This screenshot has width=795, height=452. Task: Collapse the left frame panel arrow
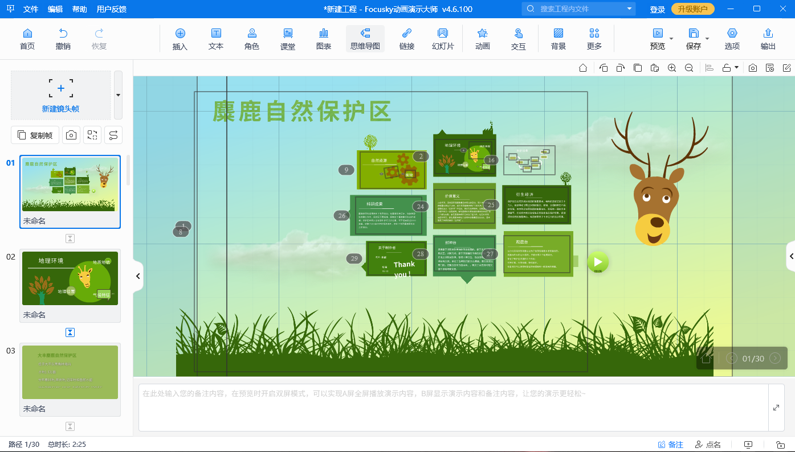(x=138, y=276)
